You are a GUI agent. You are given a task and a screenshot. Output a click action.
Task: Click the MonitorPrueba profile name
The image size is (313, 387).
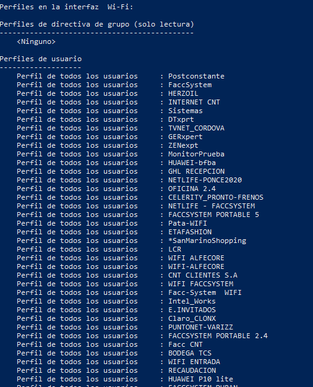(x=196, y=154)
